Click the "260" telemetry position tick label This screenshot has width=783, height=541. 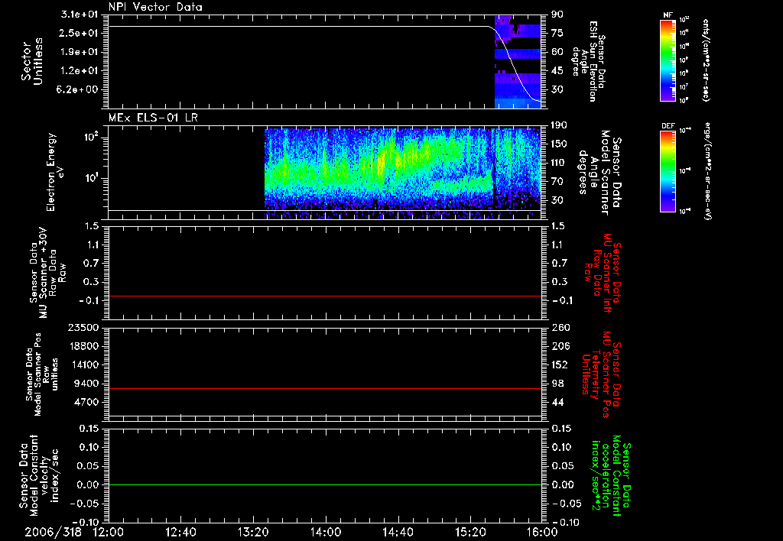pos(560,327)
